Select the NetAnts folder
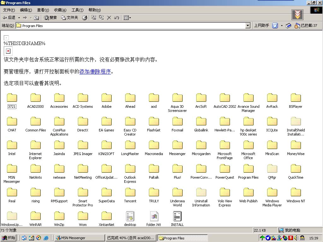Image resolution: width=323 pixels, height=242 pixels. pyautogui.click(x=35, y=172)
